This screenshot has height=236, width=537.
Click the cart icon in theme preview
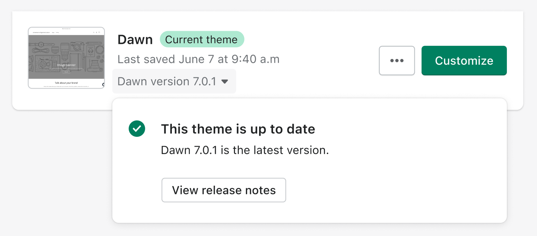pos(99,33)
